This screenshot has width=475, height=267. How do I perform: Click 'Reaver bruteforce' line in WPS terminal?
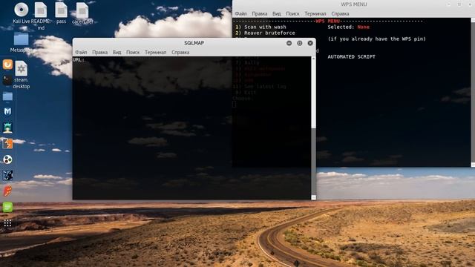coord(265,33)
